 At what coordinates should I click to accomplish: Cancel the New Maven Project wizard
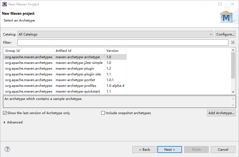click(223, 150)
